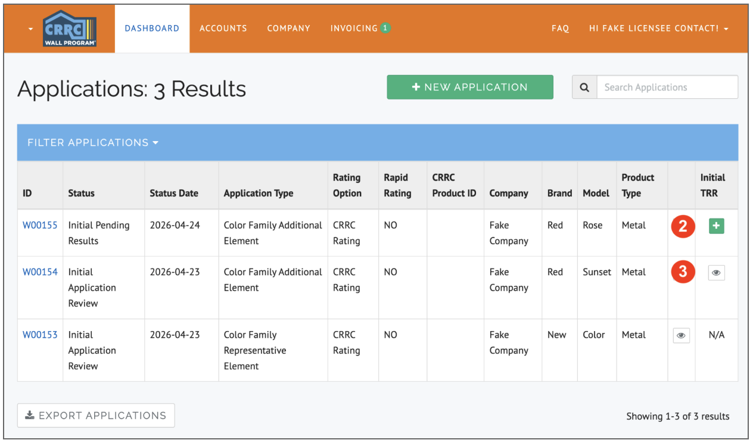The height and width of the screenshot is (443, 753).
Task: Add Initial TRR for W00155 with green plus
Action: pyautogui.click(x=716, y=226)
